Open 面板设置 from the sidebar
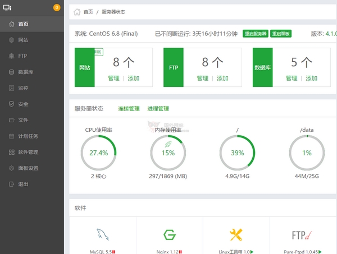The height and width of the screenshot is (254, 337). tap(28, 168)
